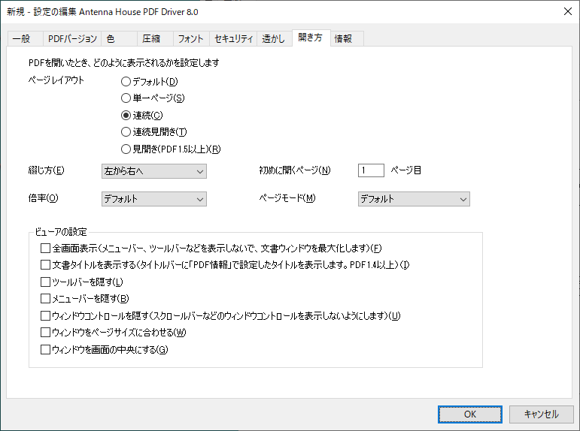Confirm settings with the OK button
Image resolution: width=580 pixels, height=431 pixels.
469,414
